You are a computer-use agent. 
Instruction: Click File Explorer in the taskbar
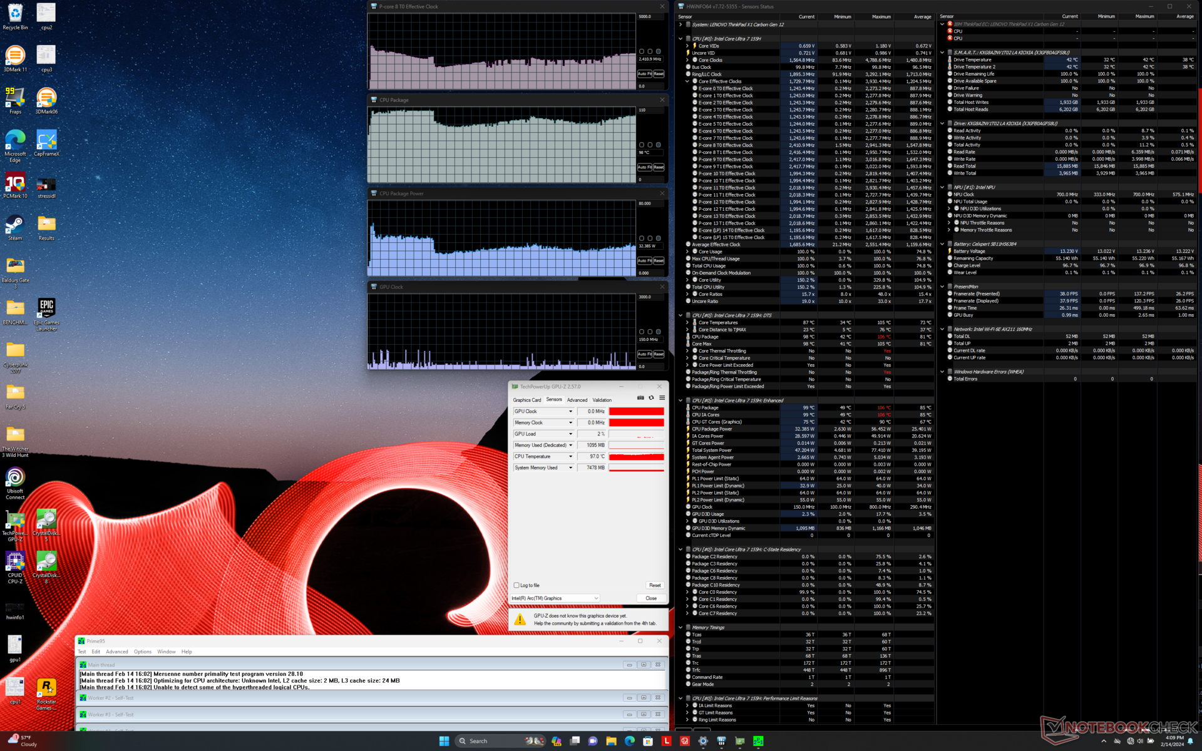coord(611,741)
